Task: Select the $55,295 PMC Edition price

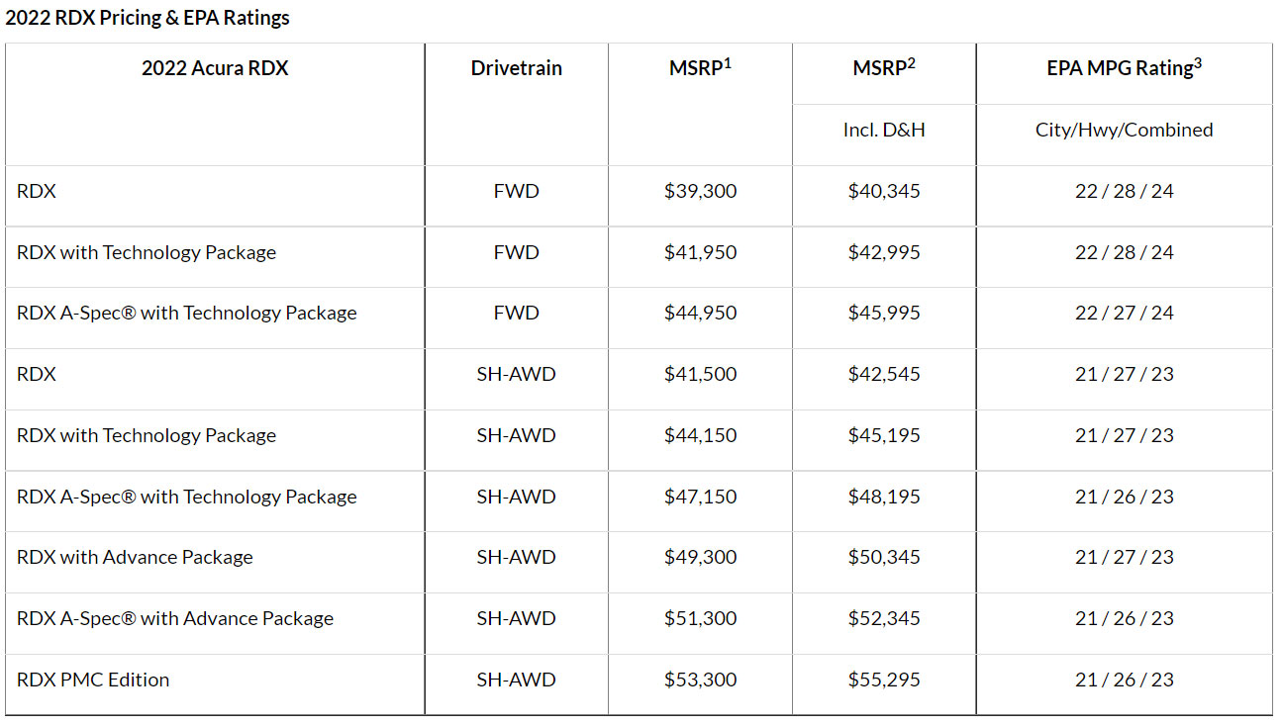Action: (883, 680)
